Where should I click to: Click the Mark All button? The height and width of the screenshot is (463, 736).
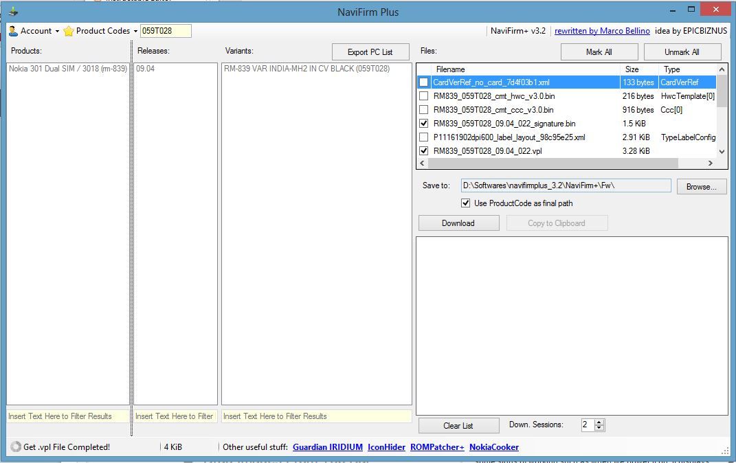click(x=599, y=52)
